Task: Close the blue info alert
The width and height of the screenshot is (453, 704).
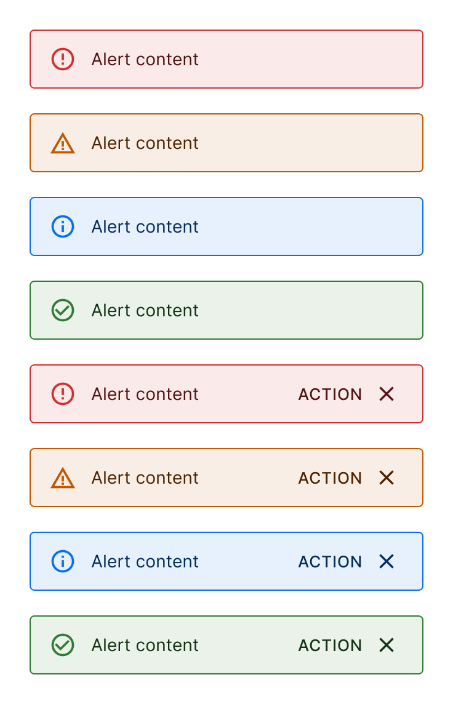Action: click(387, 561)
